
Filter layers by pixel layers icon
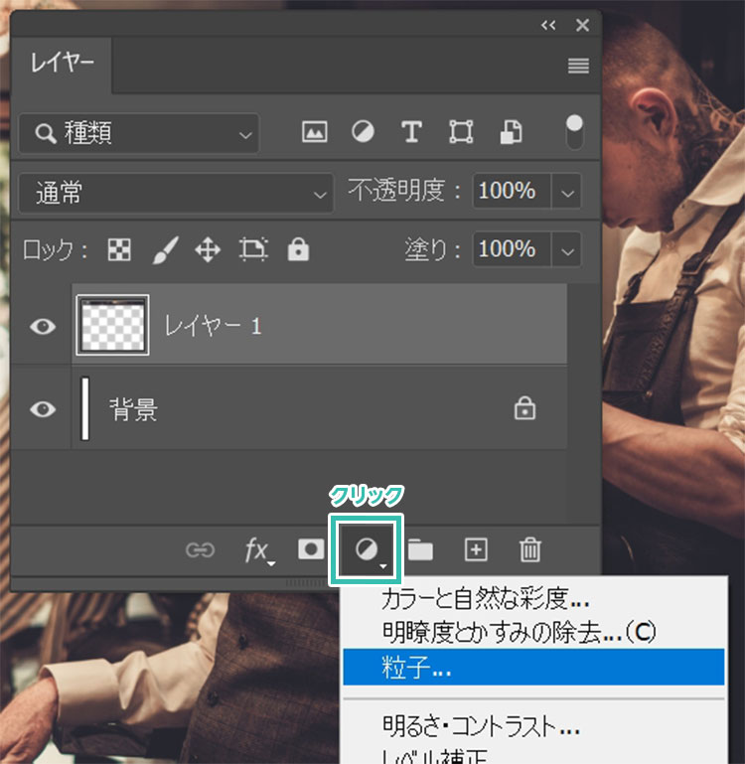click(x=314, y=132)
